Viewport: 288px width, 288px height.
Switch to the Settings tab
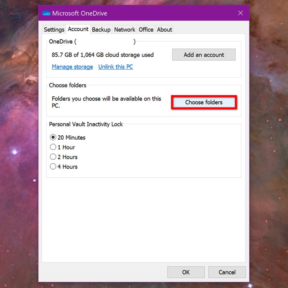tap(54, 30)
